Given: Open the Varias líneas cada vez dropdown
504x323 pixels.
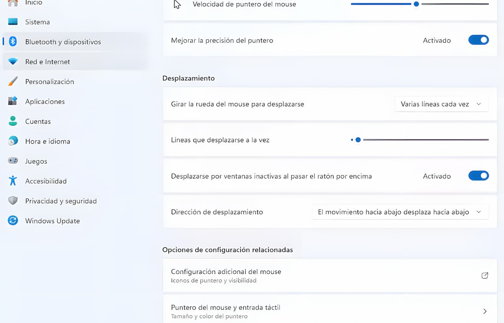Looking at the screenshot, I should pos(441,104).
